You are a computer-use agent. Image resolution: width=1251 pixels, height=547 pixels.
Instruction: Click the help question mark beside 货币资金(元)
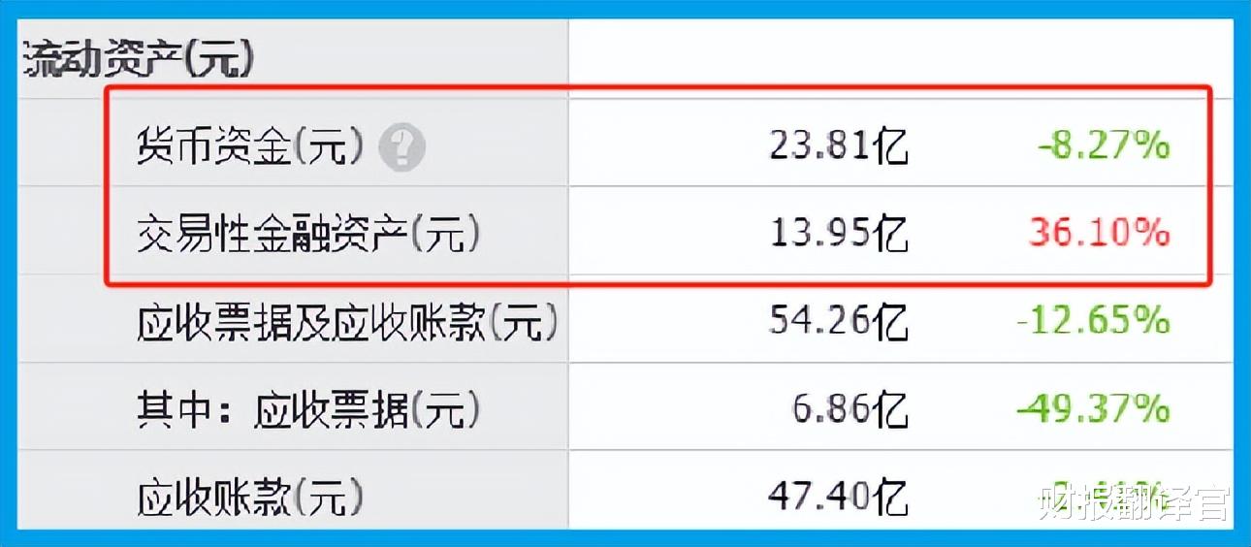[x=401, y=148]
